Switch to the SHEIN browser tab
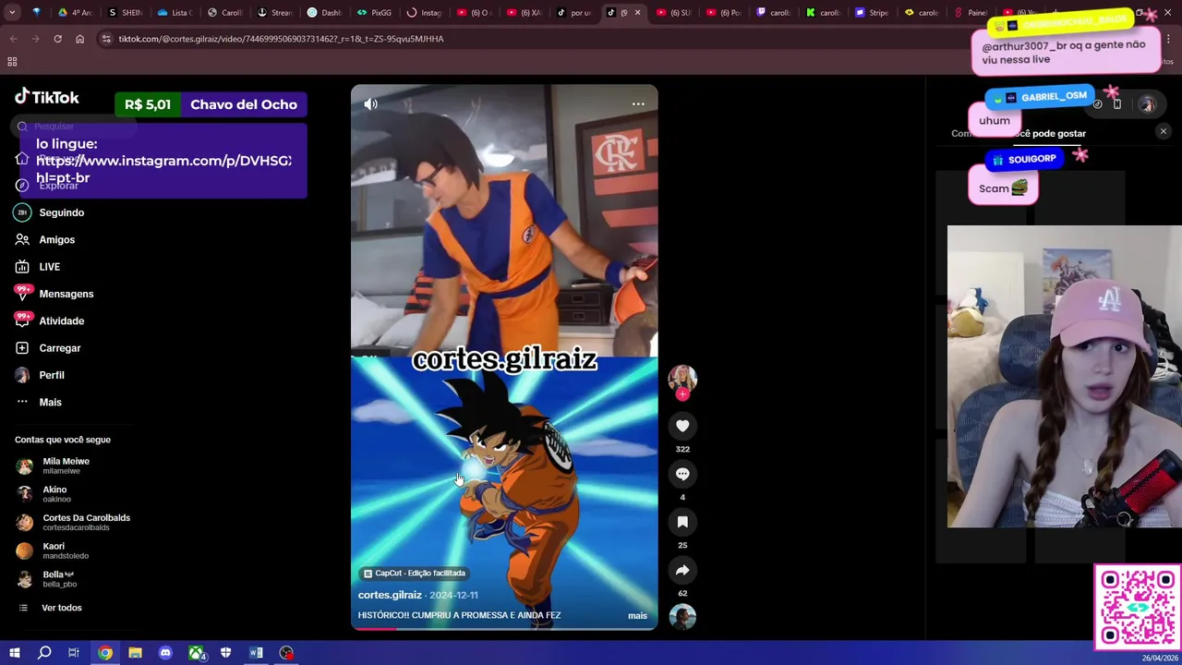Image resolution: width=1182 pixels, height=665 pixels. point(126,13)
